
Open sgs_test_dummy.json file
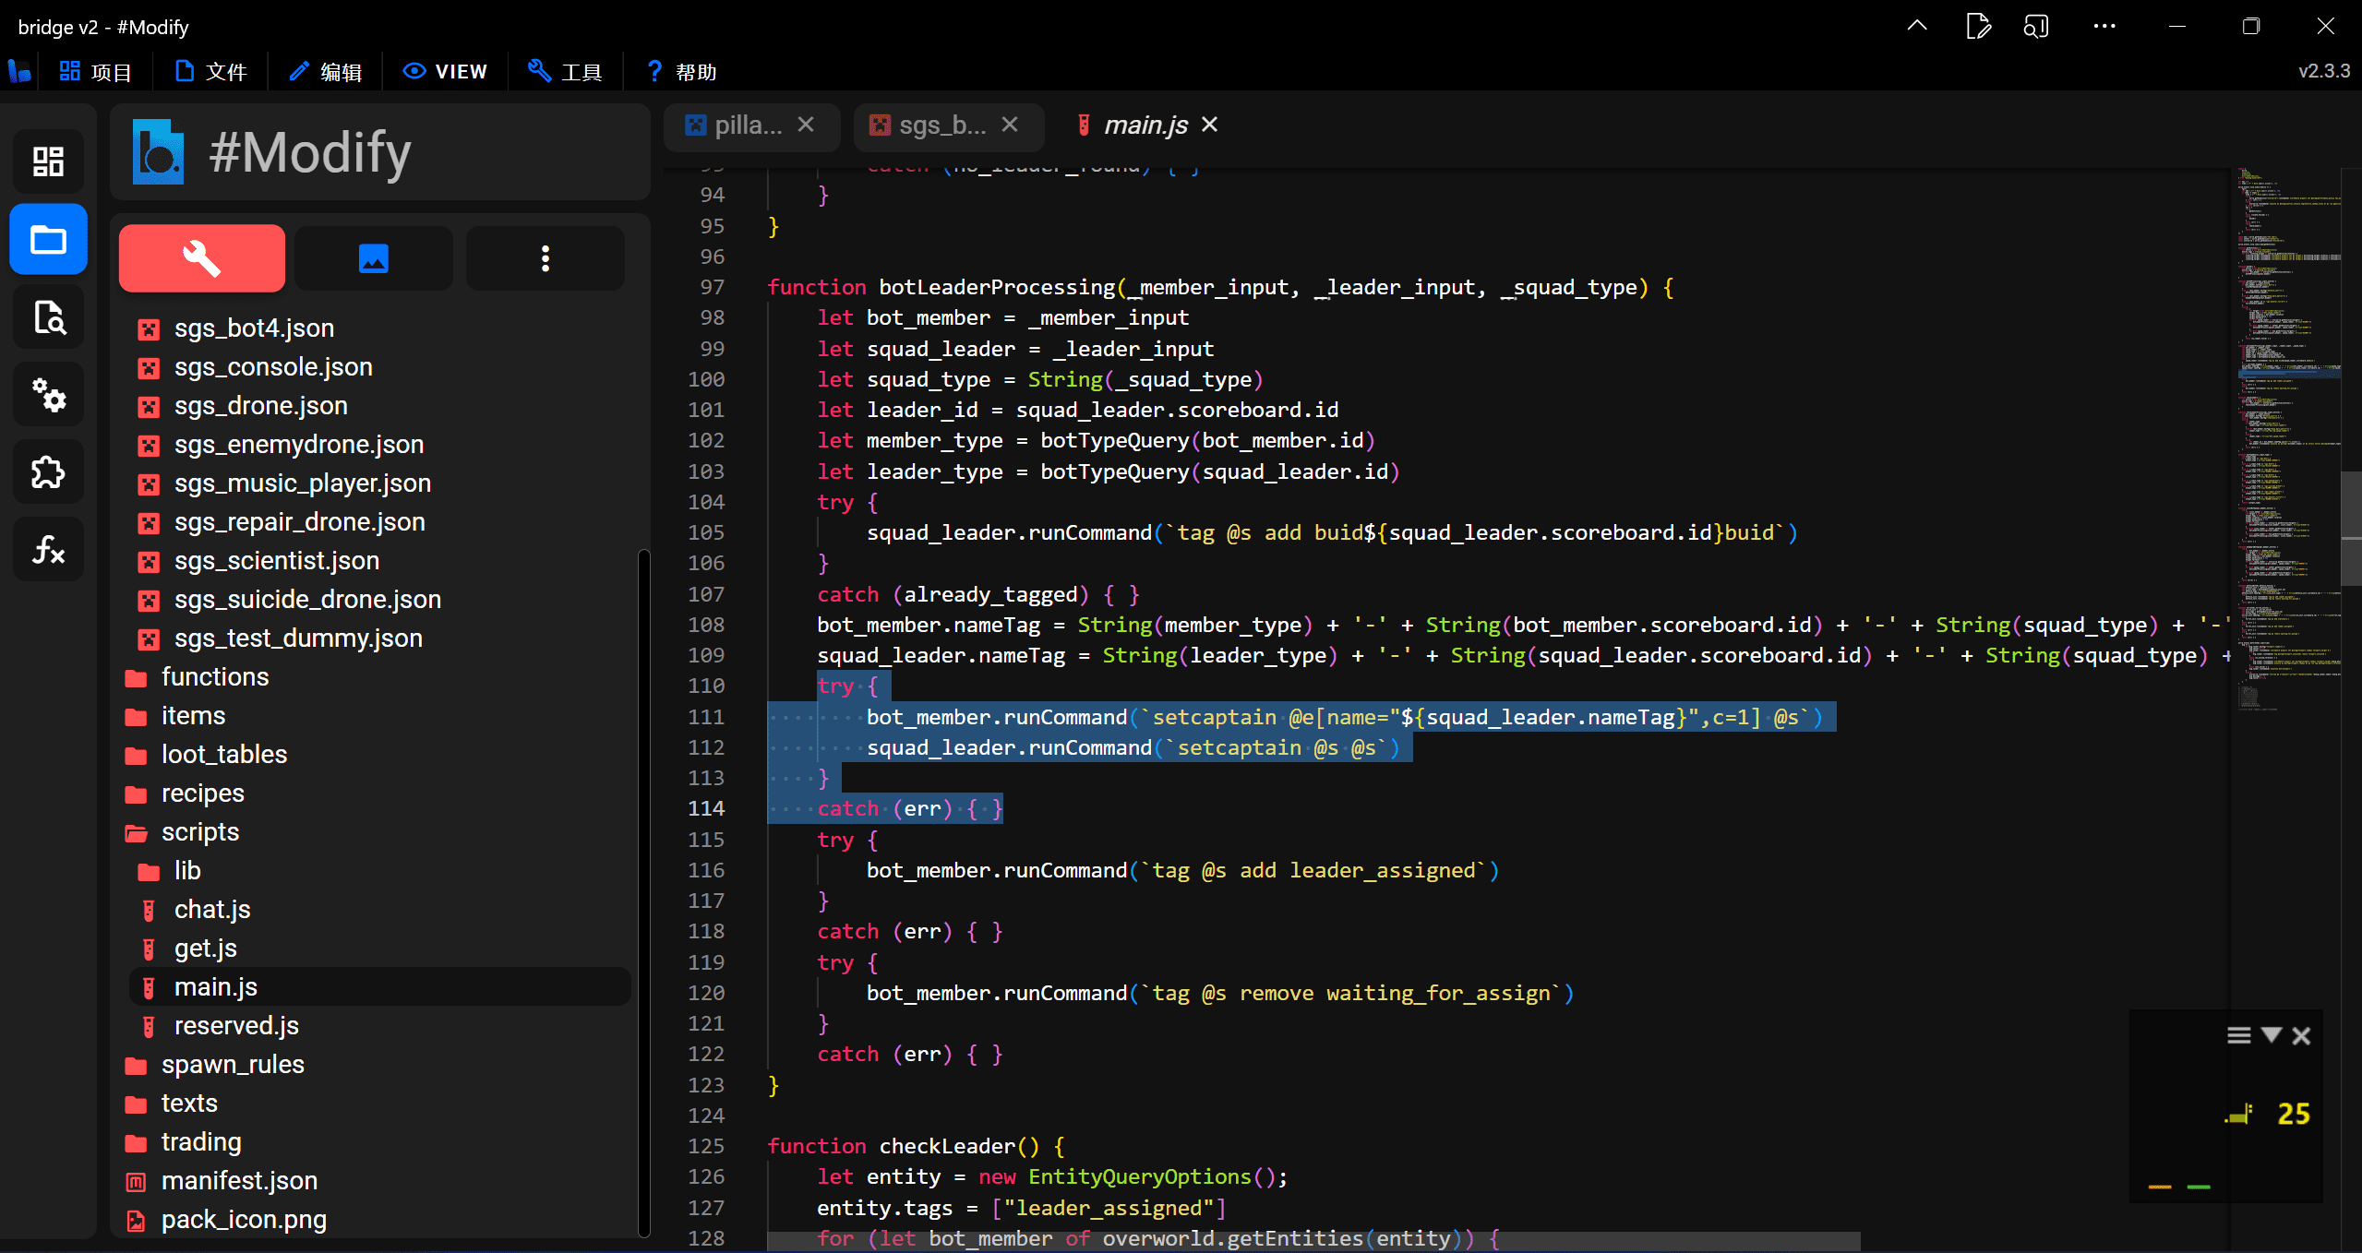[379, 638]
